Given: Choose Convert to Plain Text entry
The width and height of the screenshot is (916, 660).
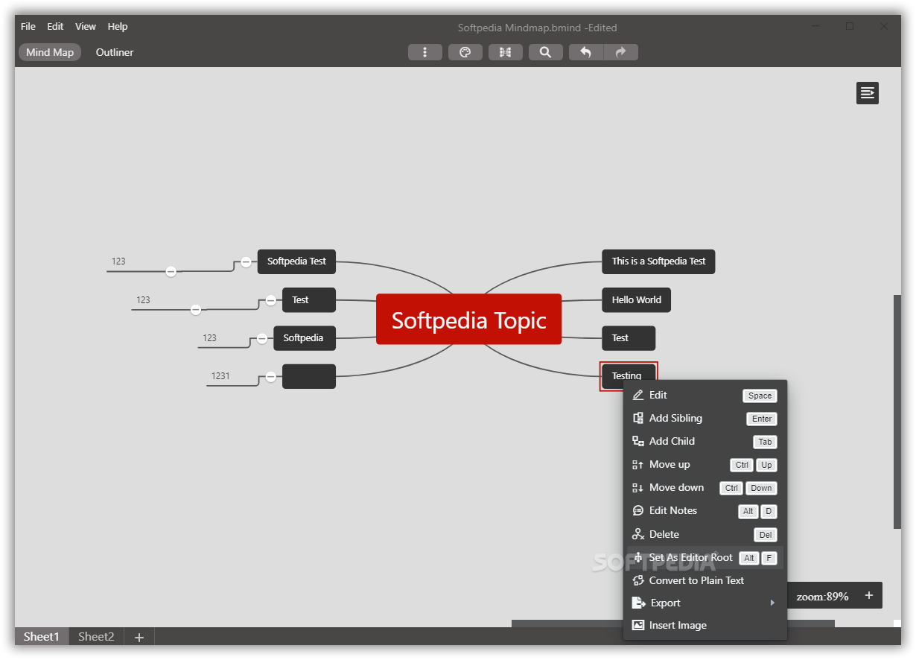Looking at the screenshot, I should tap(696, 580).
